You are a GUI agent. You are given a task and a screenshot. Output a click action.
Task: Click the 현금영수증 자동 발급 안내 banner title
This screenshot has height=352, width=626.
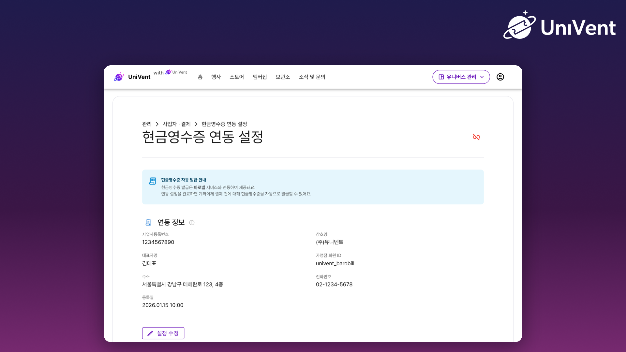coord(184,180)
